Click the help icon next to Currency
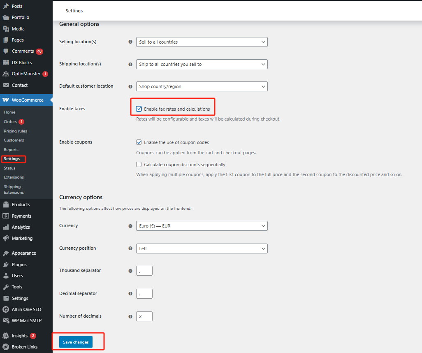 [130, 226]
